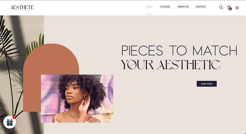
Task: Open the gift box rewards widget
Action: click(10, 122)
